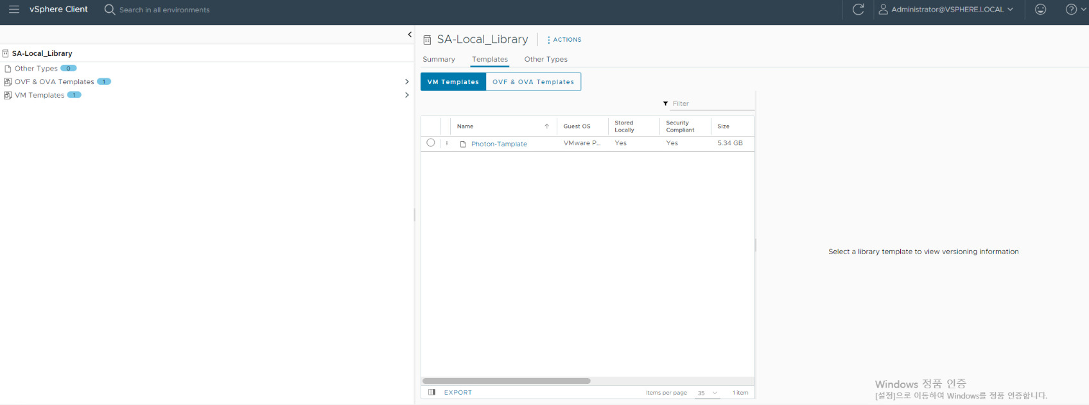Click the content library icon beside title
The width and height of the screenshot is (1089, 405).
[427, 40]
